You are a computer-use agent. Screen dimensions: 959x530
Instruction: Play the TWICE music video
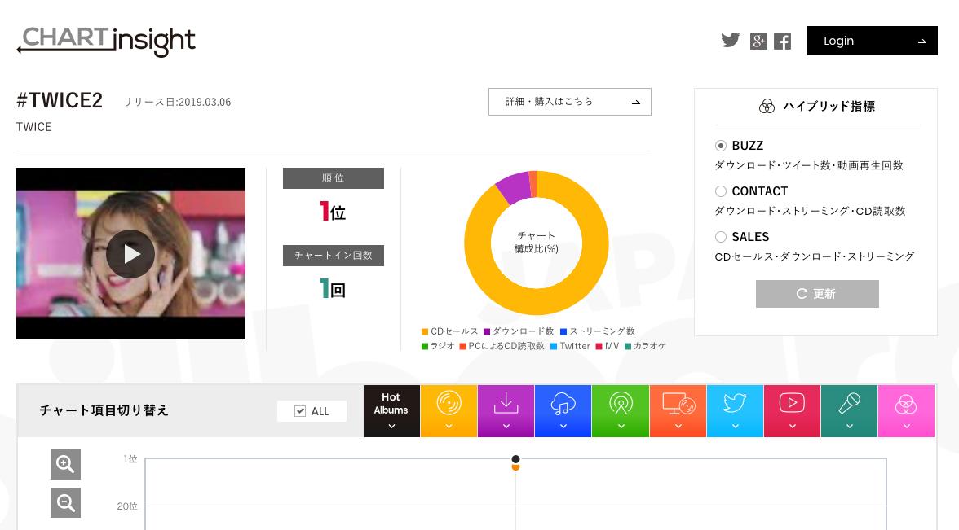point(130,254)
